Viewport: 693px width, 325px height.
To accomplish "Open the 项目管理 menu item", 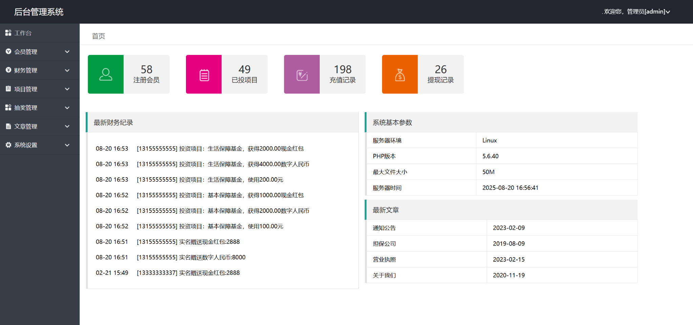I will tap(26, 89).
